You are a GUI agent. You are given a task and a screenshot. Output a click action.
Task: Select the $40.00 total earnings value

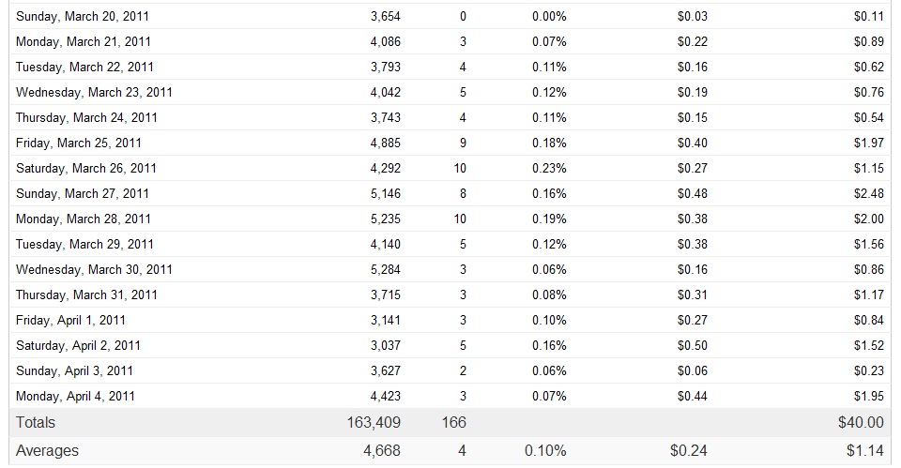[861, 423]
